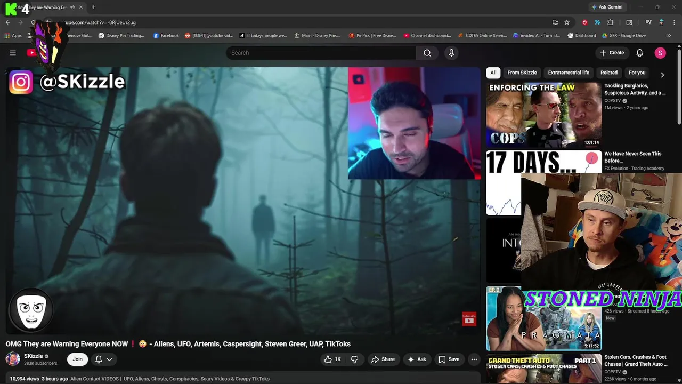Open the more actions three-dot menu
The height and width of the screenshot is (384, 682).
[474, 359]
